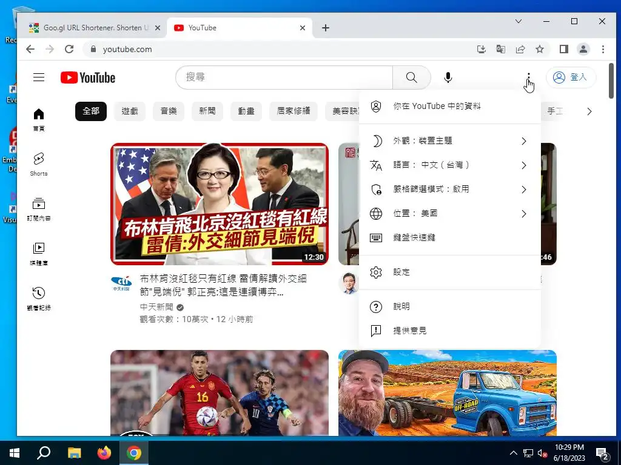Open 媒體庫 library in the sidebar
Image resolution: width=621 pixels, height=465 pixels.
(39, 254)
